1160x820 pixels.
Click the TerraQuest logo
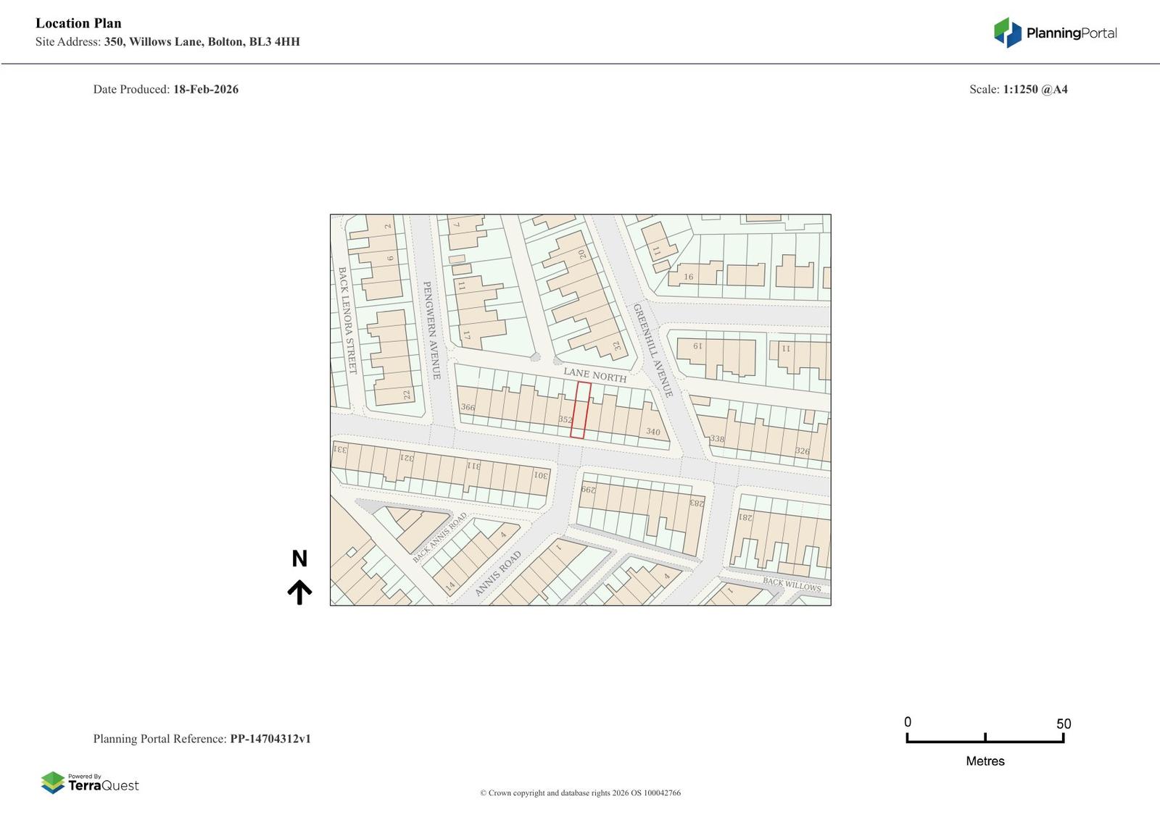click(90, 782)
